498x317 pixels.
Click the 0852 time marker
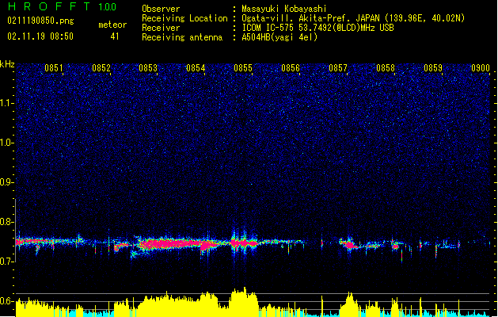point(101,68)
